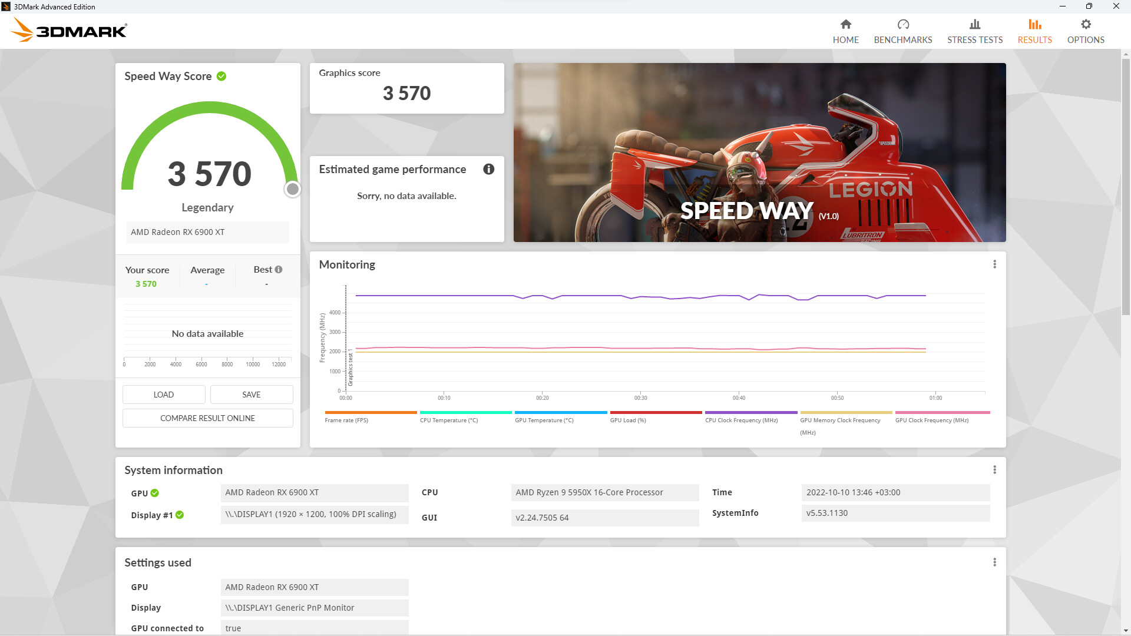Viewport: 1131px width, 636px height.
Task: Click the SAVE result button
Action: point(250,394)
